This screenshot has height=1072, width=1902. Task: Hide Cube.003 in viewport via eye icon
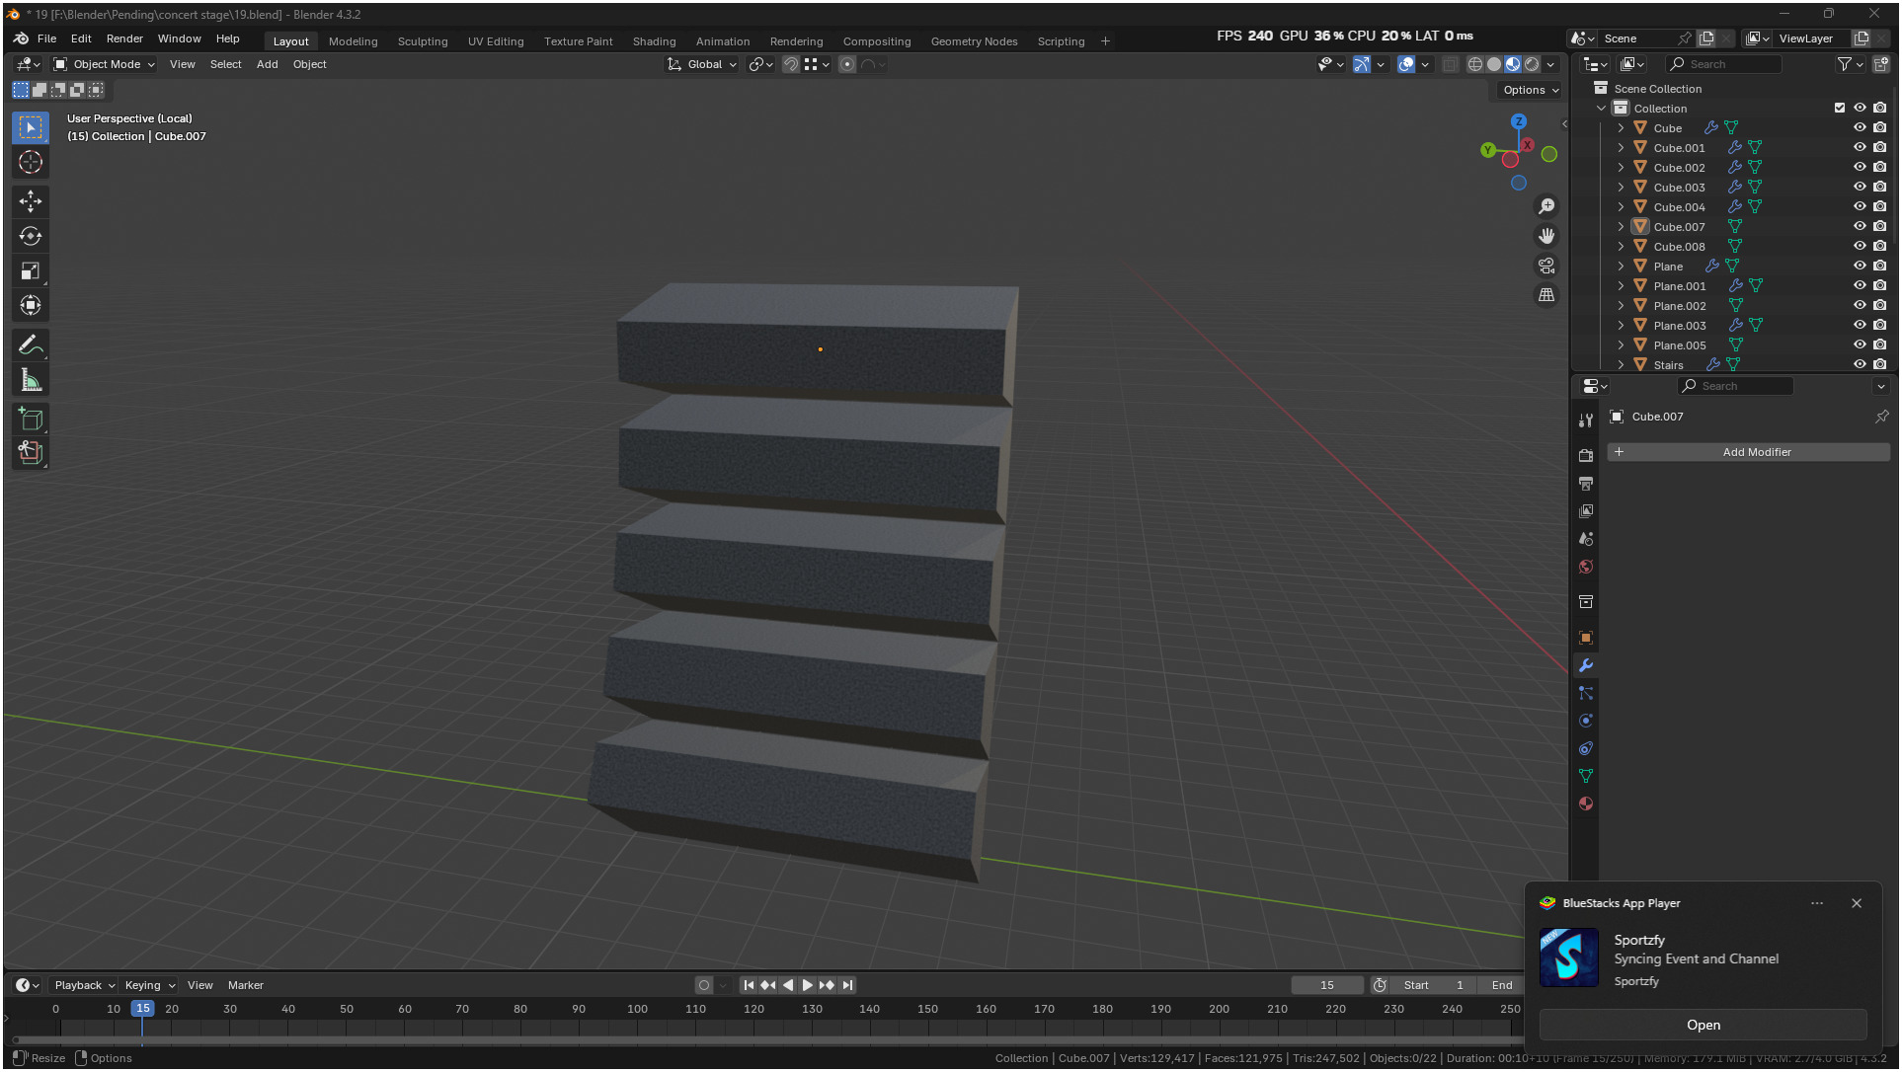click(1860, 187)
